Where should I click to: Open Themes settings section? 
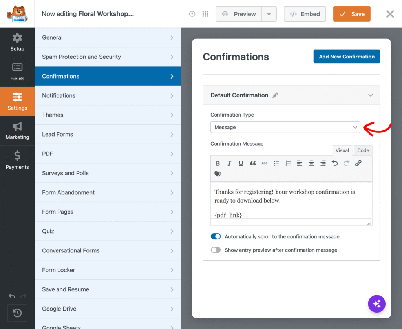pos(108,115)
